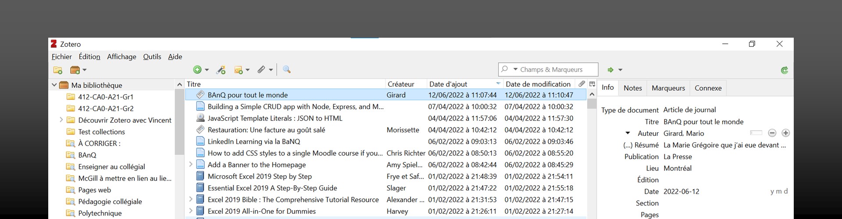The image size is (842, 219).
Task: Click the Sync with zotero.org icon
Action: pyautogui.click(x=785, y=70)
